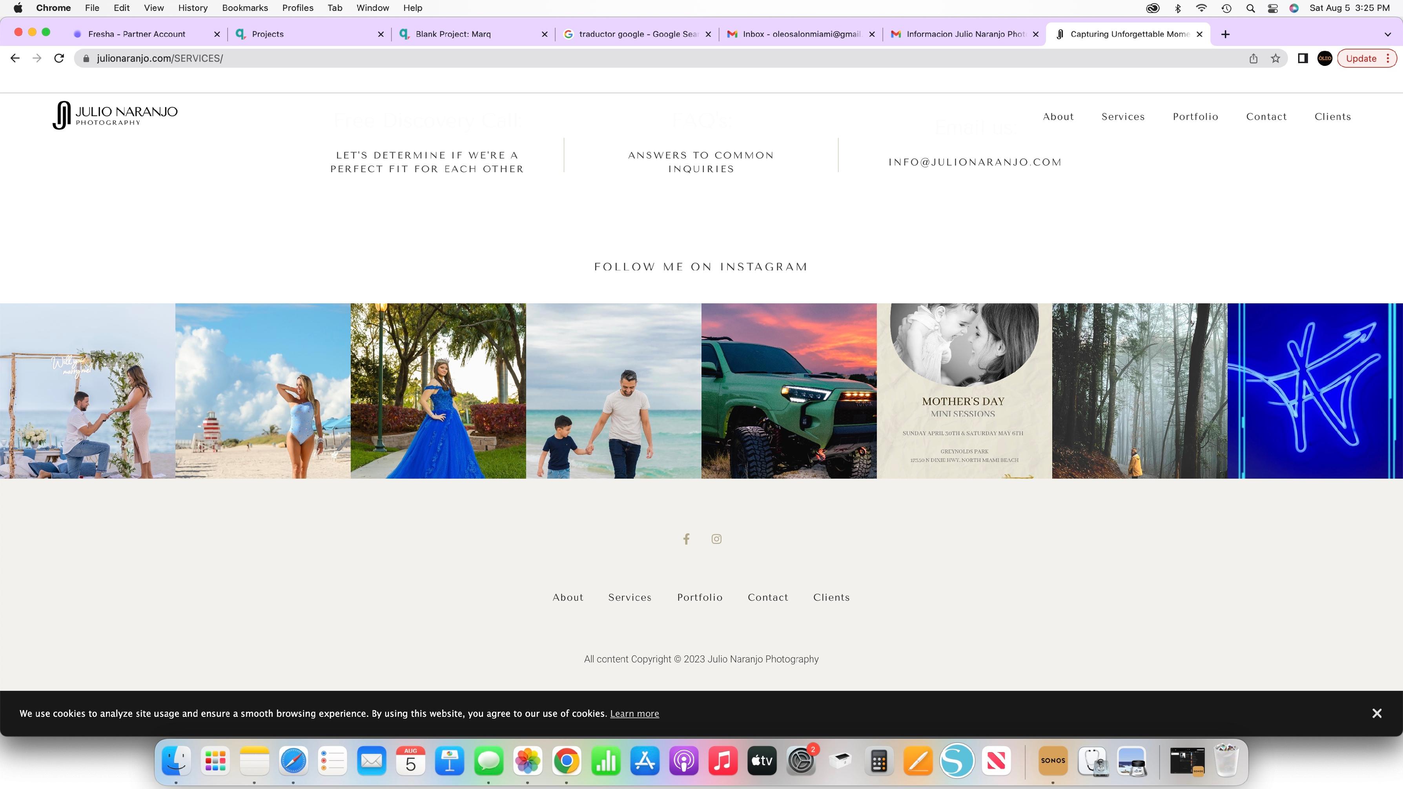Click Portfolio in the header navigation
The height and width of the screenshot is (789, 1403).
coord(1195,116)
